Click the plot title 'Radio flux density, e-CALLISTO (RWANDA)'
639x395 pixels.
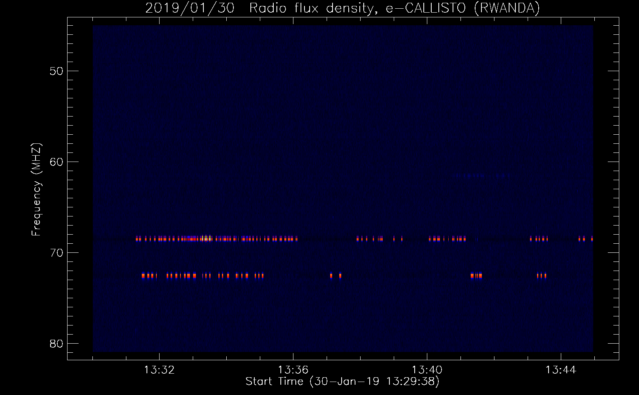pyautogui.click(x=395, y=8)
